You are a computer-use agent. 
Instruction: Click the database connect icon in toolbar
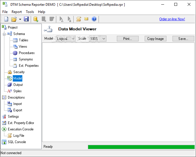(x=36, y=19)
